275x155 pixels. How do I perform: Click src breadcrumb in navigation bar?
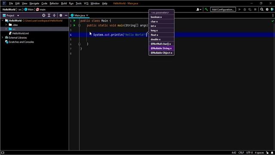pos(20,9)
